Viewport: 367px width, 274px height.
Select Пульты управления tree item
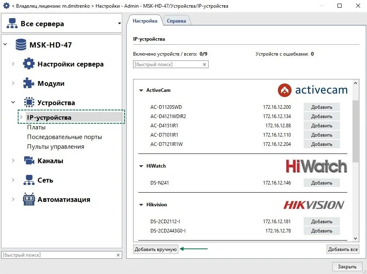pos(56,147)
